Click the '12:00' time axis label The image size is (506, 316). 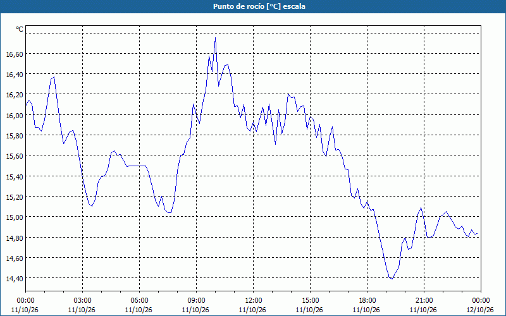click(x=254, y=301)
